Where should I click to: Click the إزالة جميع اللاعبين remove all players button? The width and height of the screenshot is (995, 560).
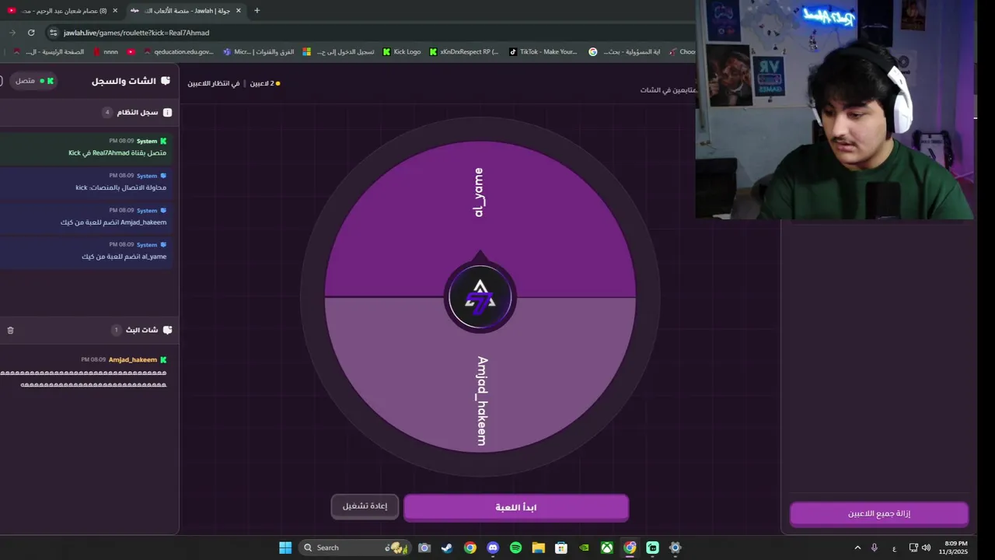point(879,514)
